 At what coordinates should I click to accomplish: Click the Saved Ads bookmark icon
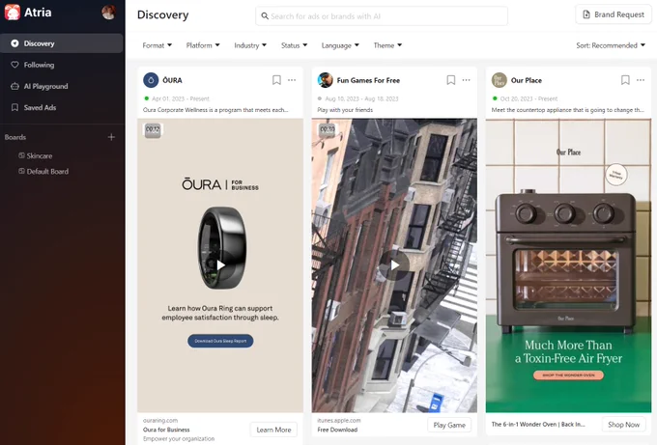tap(14, 107)
